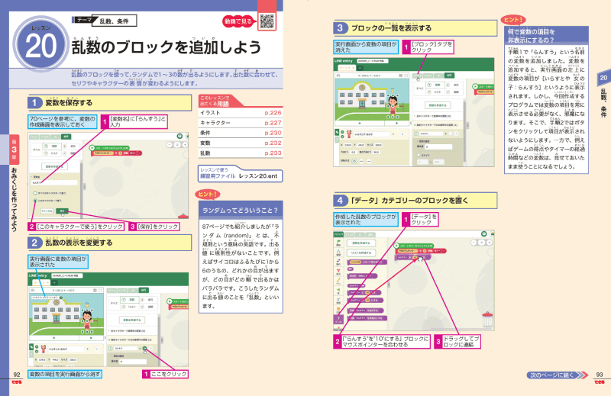611x396 pixels.
Task: Toggle the らんすう variable visibility eye in step 2
Action: [x=144, y=349]
